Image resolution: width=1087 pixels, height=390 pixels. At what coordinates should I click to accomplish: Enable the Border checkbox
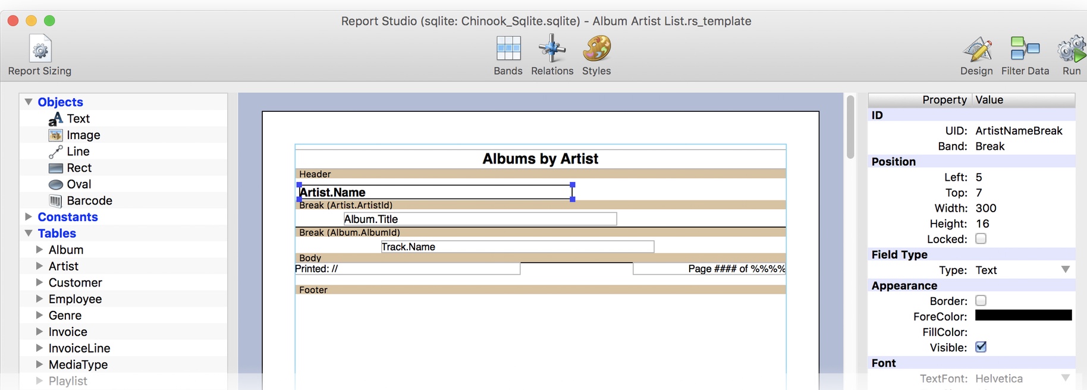click(981, 301)
